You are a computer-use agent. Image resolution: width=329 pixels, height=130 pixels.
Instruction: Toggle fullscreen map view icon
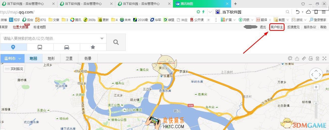pyautogui.click(x=324, y=58)
